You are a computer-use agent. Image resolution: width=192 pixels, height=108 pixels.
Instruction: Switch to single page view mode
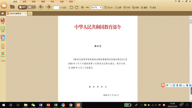pyautogui.click(x=23, y=7)
